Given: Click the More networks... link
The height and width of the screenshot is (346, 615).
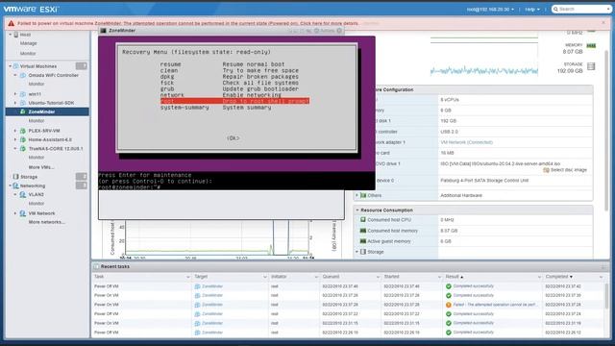Looking at the screenshot, I should [47, 222].
